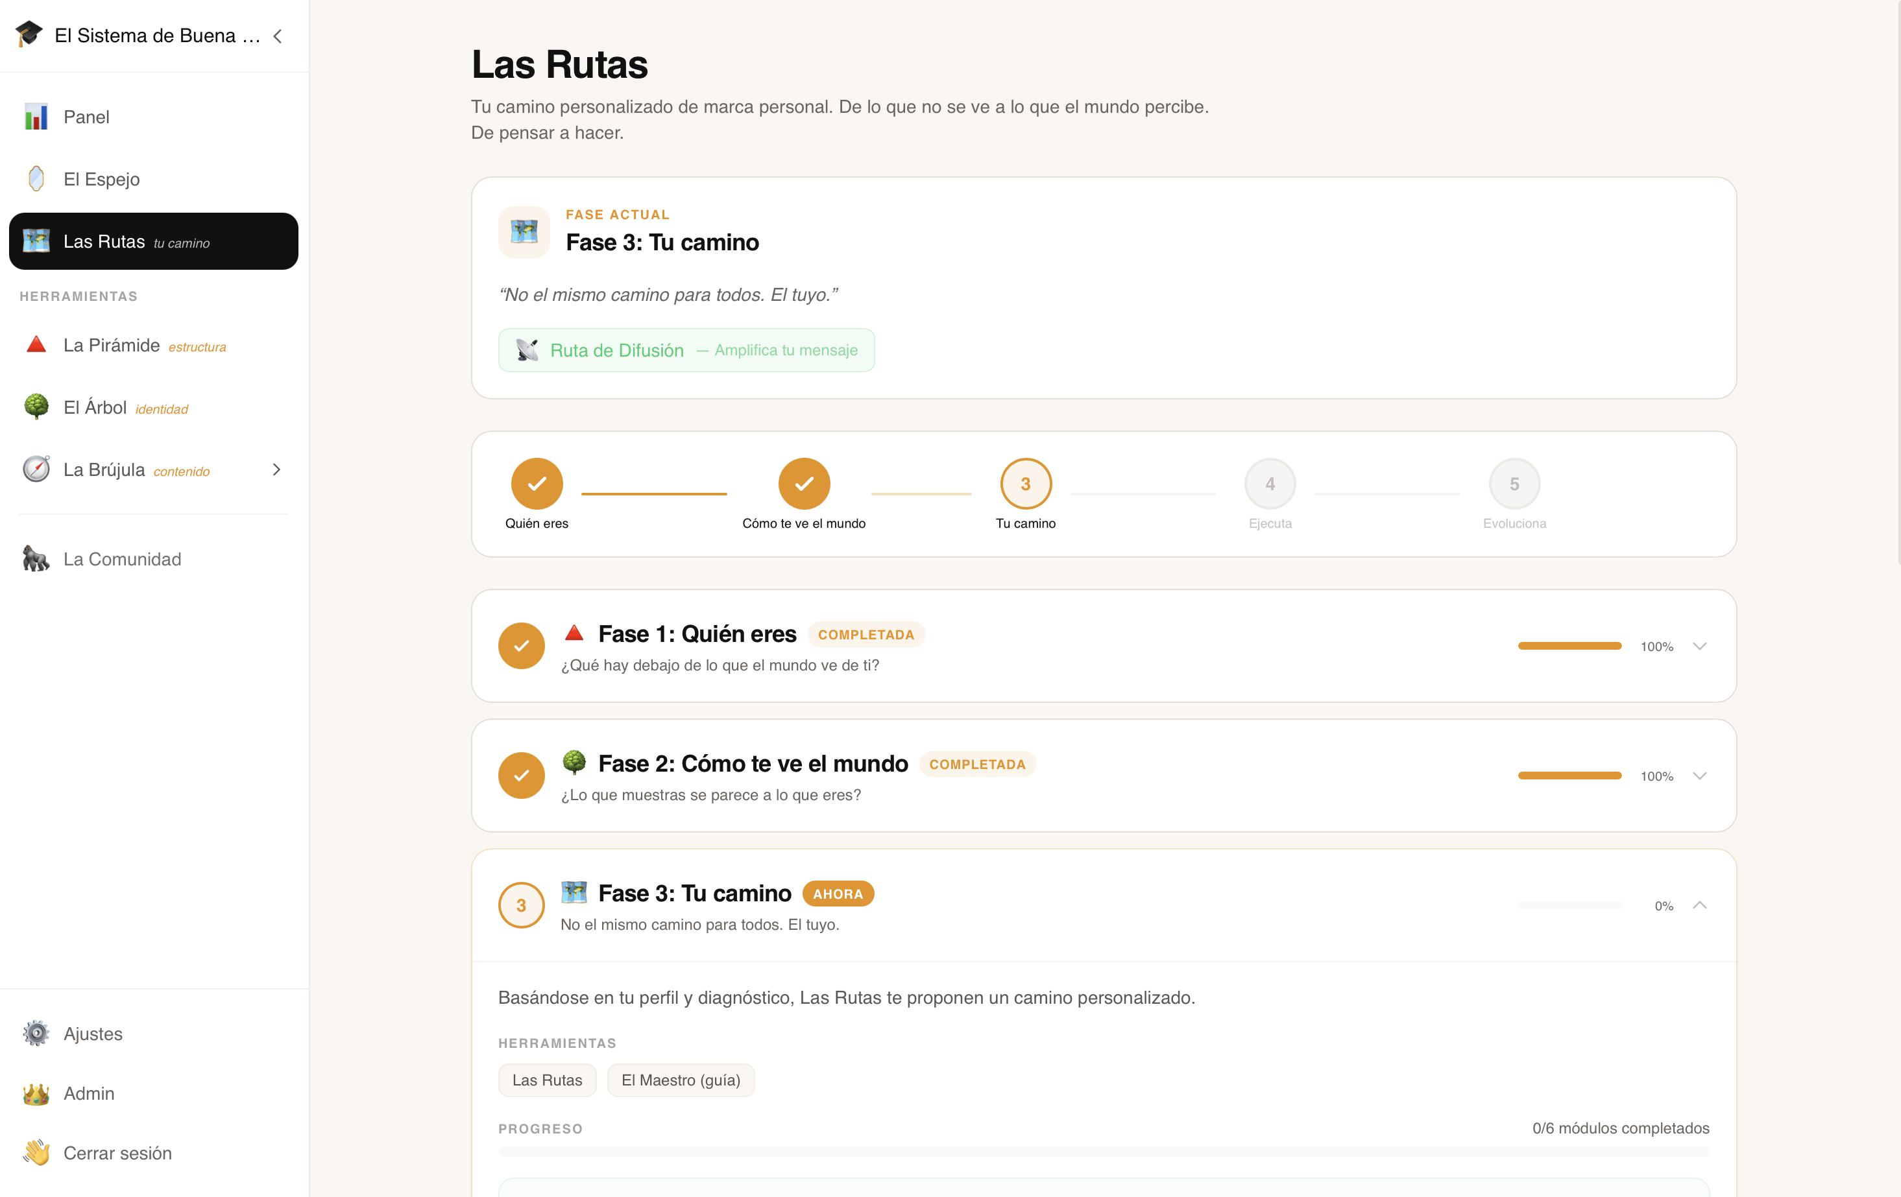This screenshot has height=1197, width=1901.
Task: Click the crown icon for Admin
Action: point(36,1094)
